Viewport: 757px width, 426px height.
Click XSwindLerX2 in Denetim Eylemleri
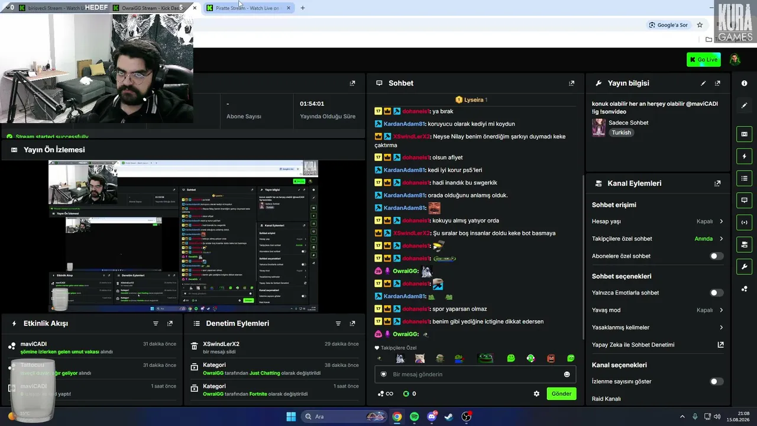pos(221,344)
